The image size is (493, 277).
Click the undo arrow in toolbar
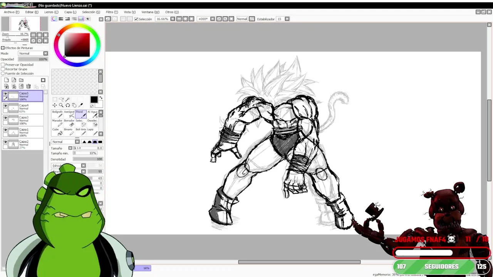point(108,19)
